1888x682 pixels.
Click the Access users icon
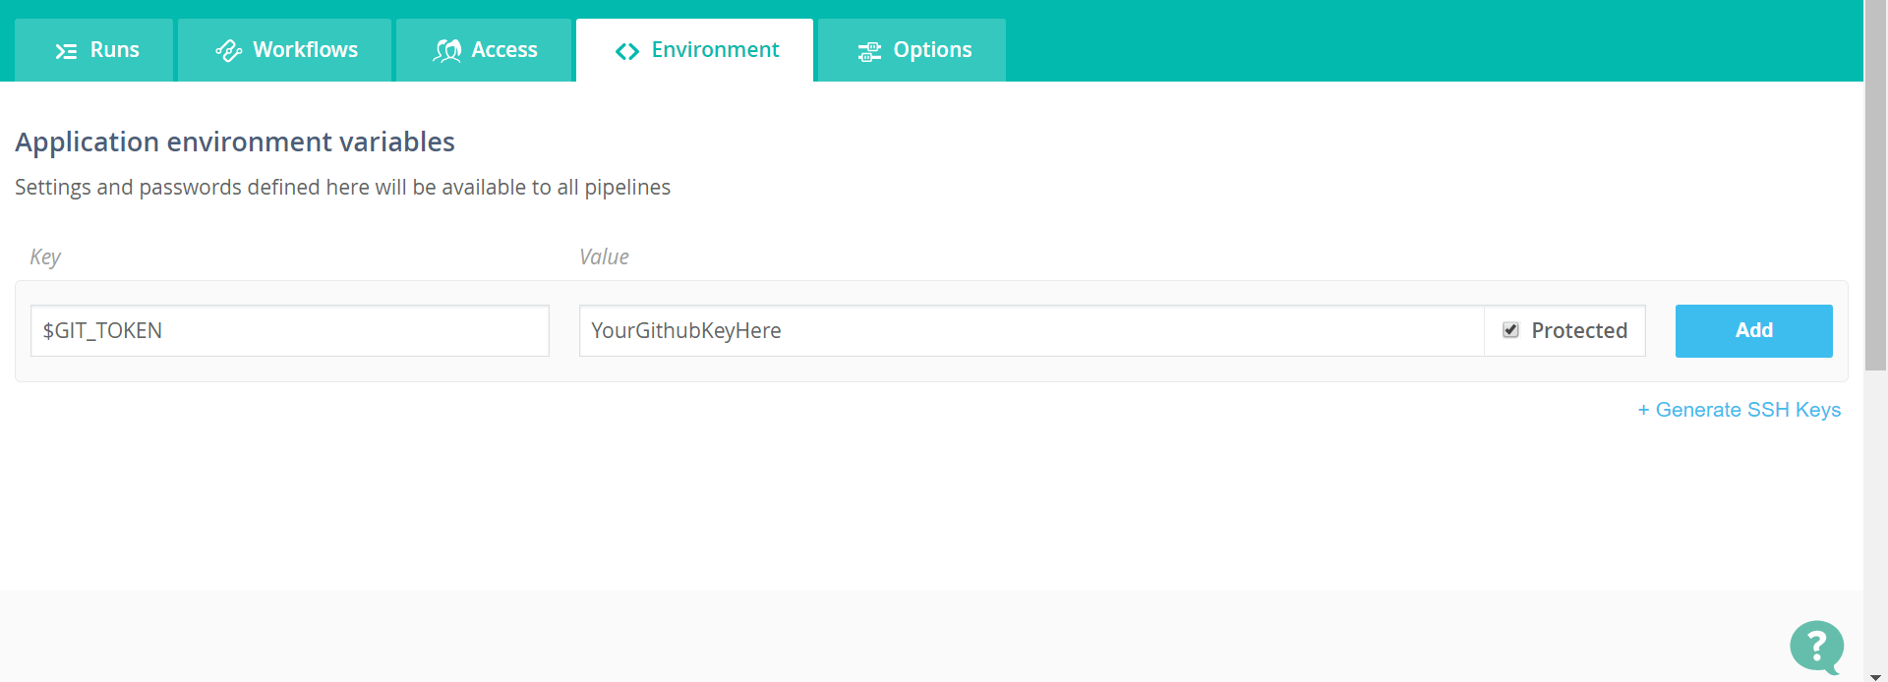pos(447,51)
